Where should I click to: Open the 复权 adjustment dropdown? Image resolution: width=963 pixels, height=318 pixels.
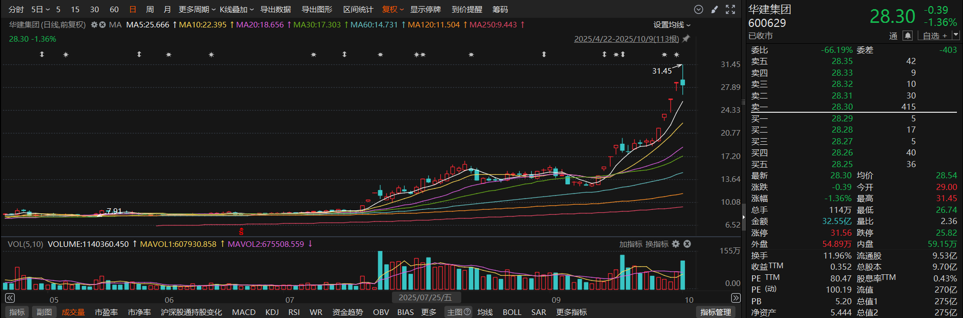pos(393,10)
